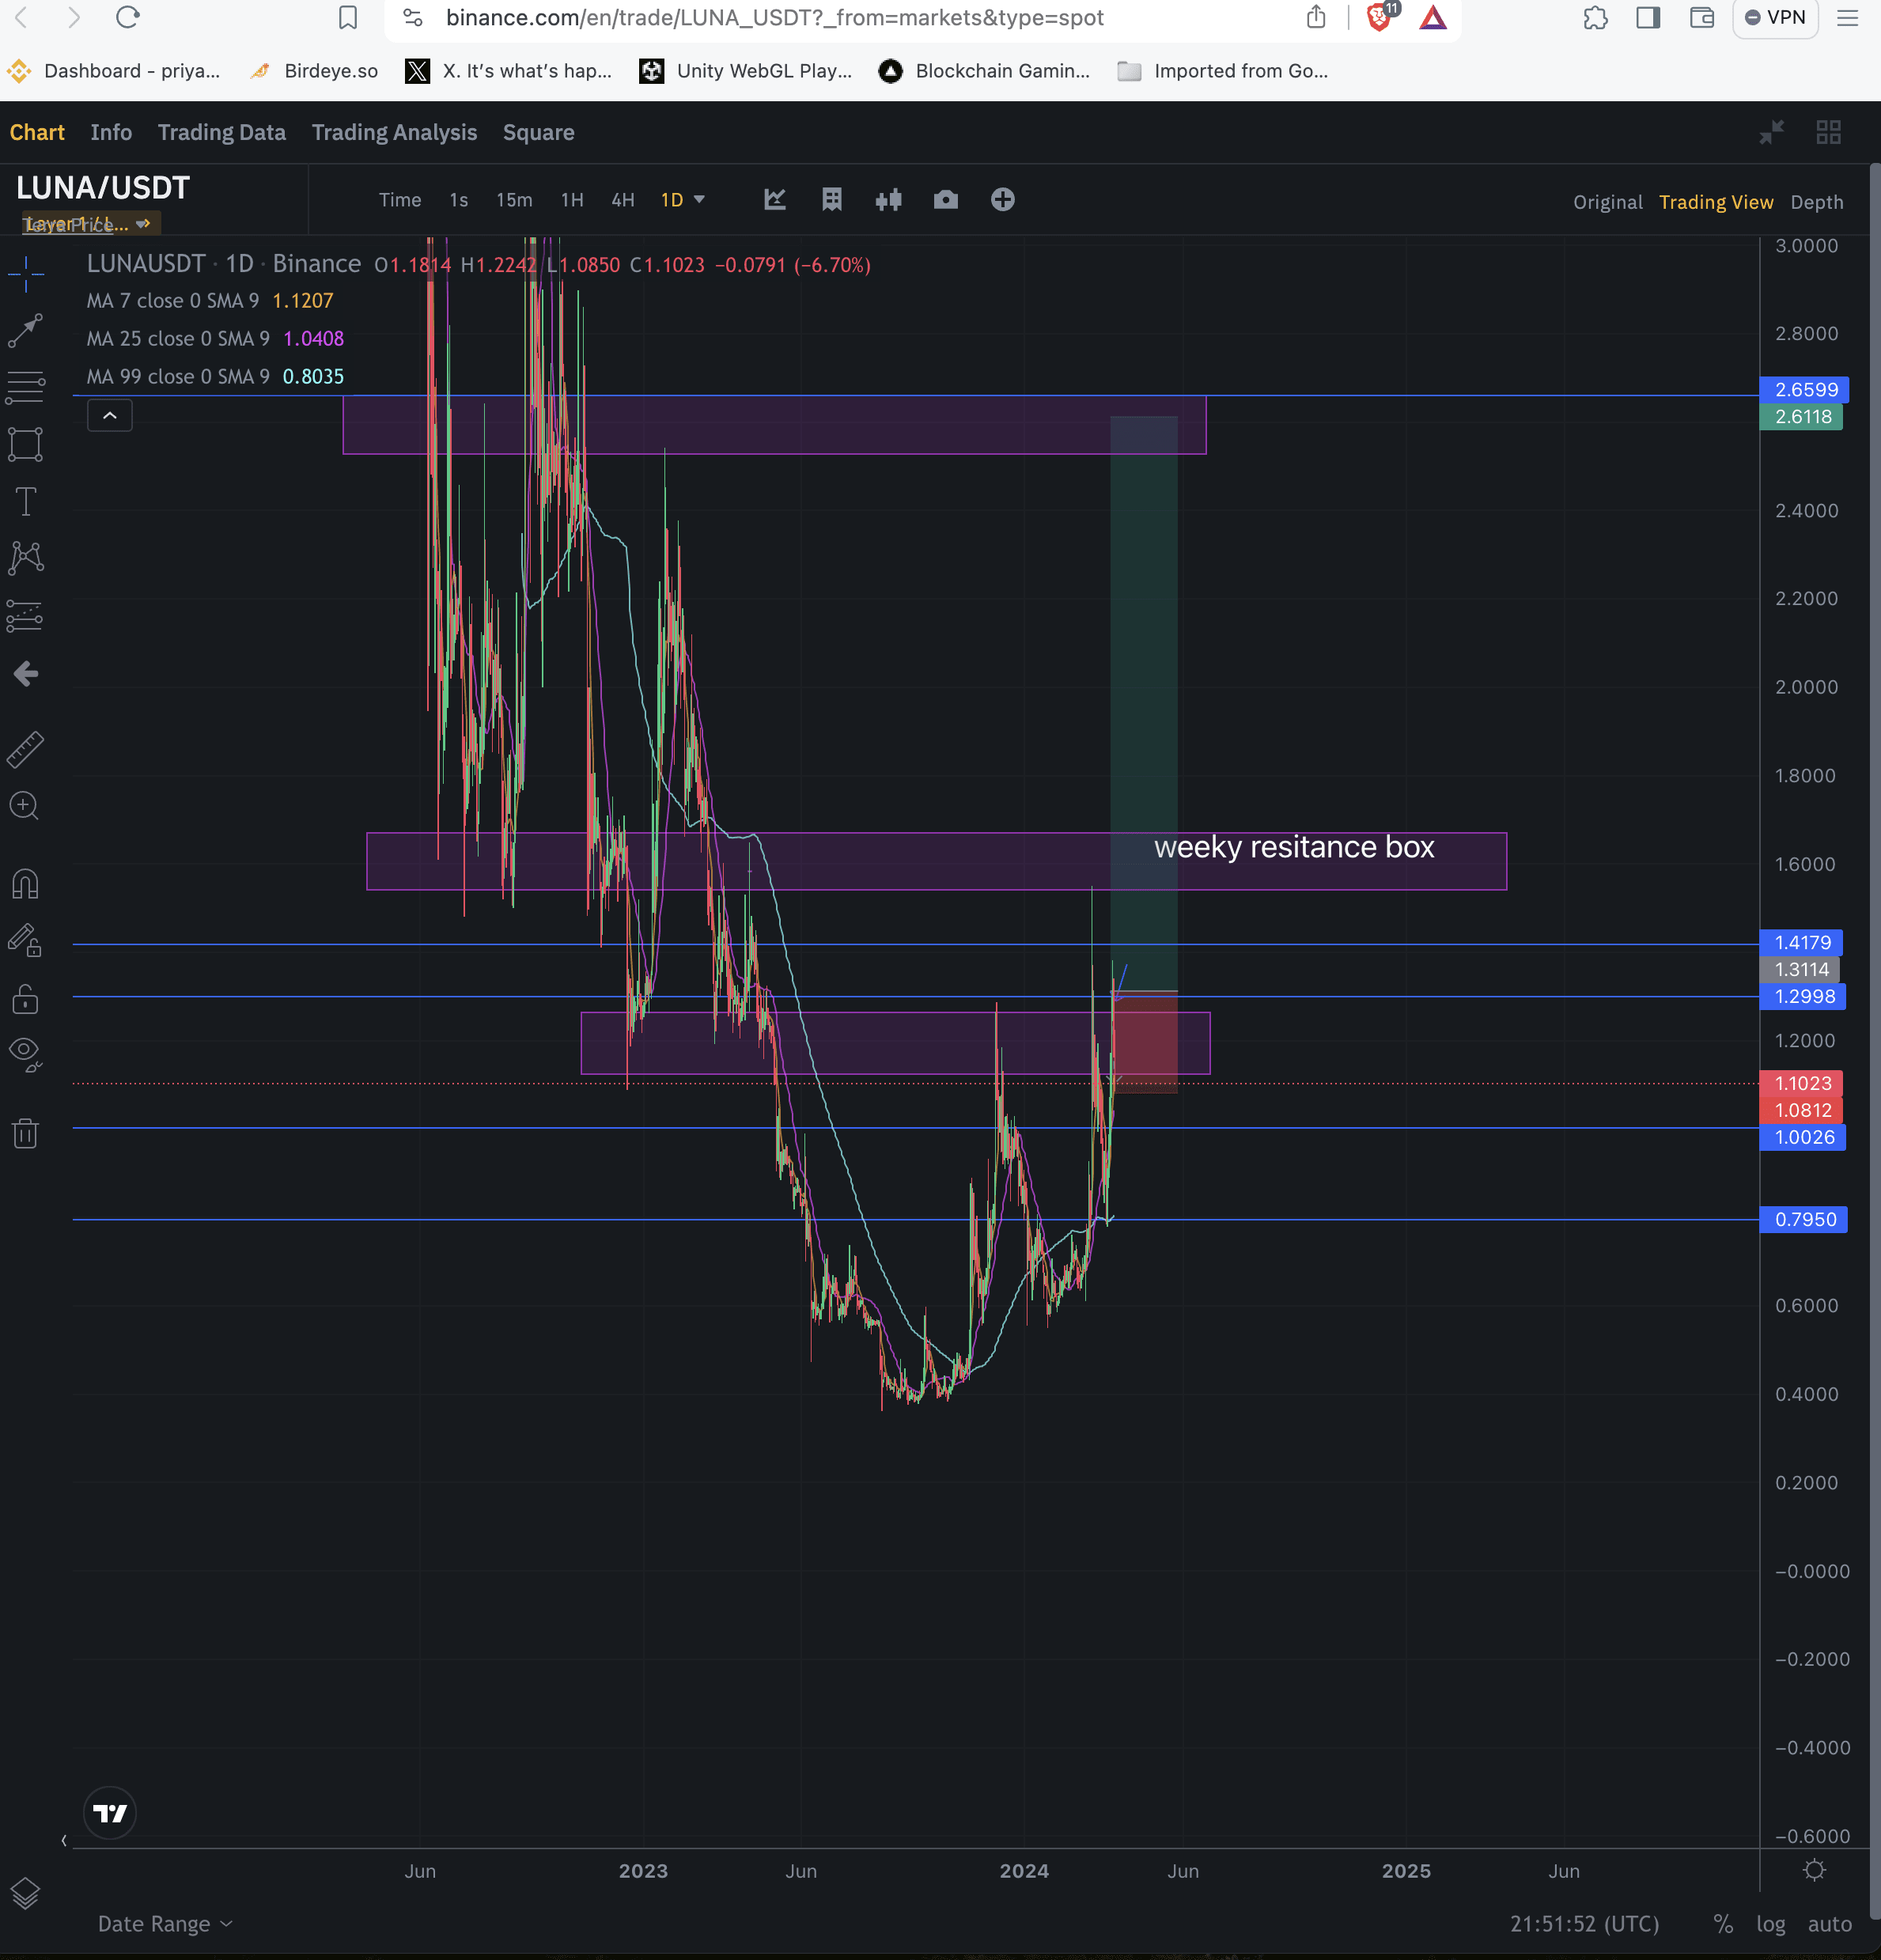Switch to the Depth chart view
1881x1960 pixels.
click(x=1816, y=202)
